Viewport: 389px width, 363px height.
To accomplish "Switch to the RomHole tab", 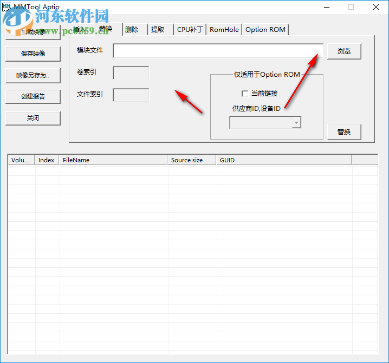I will coord(224,30).
